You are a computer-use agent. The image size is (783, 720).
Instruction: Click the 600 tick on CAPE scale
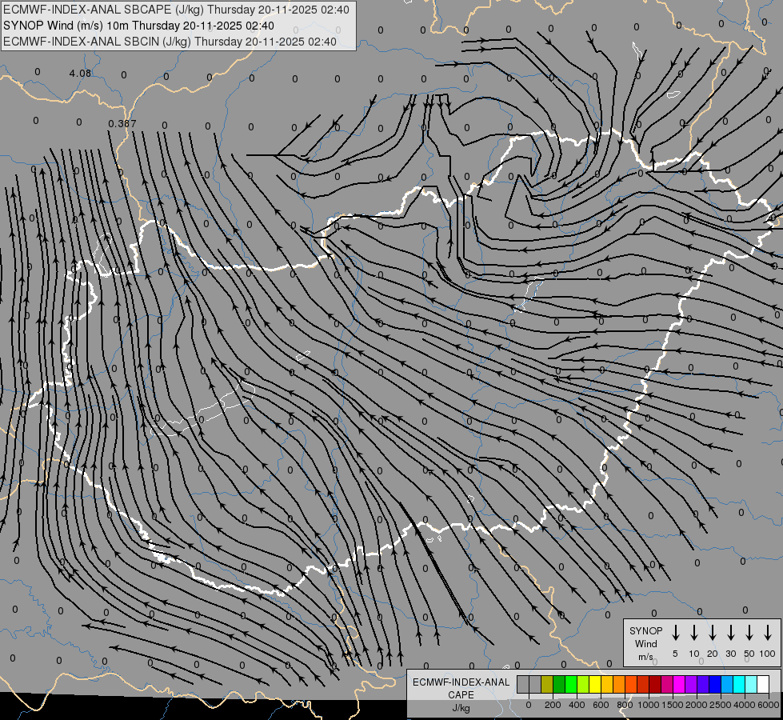[601, 705]
